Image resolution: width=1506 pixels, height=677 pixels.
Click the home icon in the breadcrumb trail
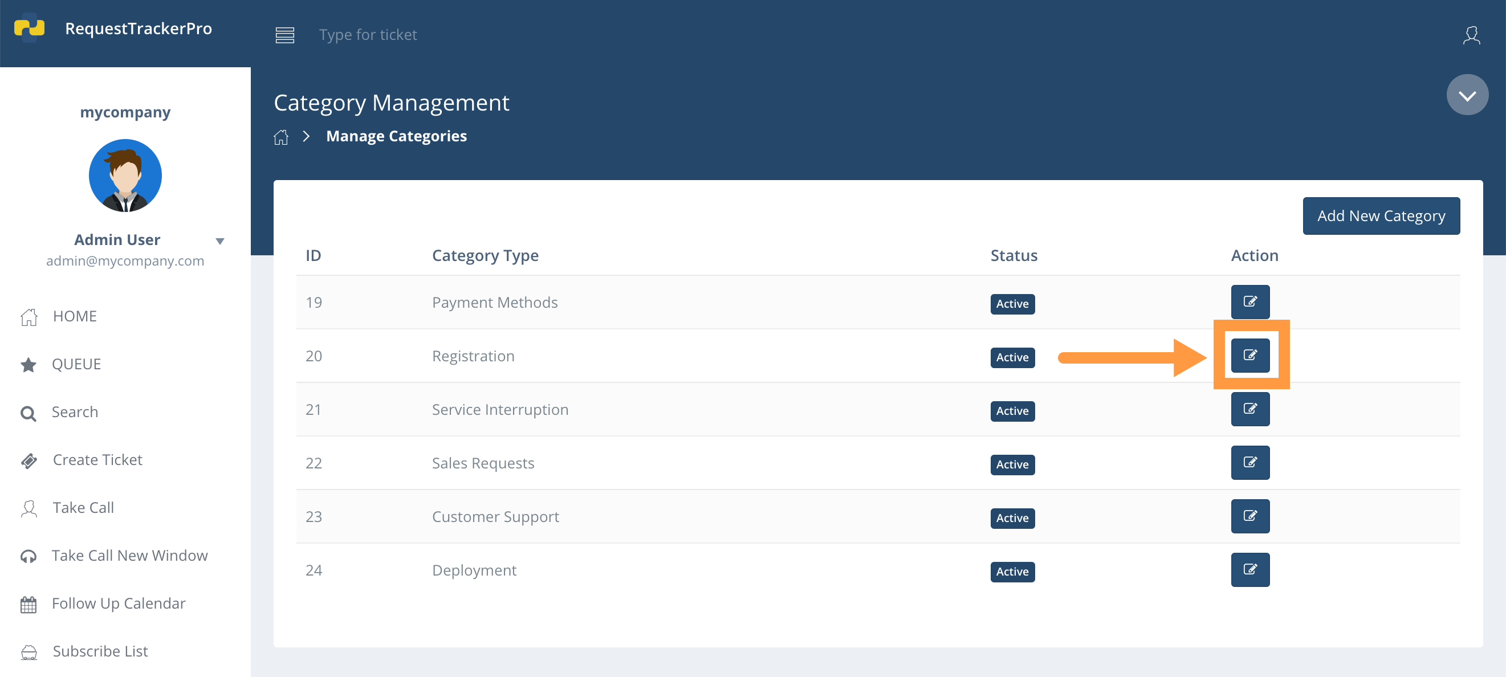(x=281, y=136)
